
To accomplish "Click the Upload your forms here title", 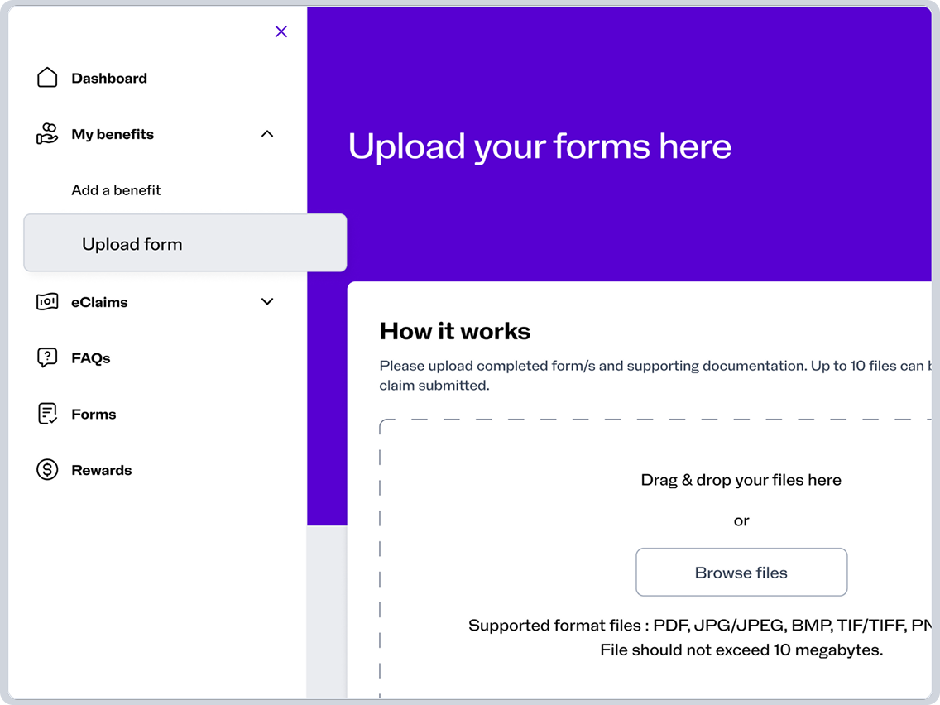I will pyautogui.click(x=540, y=146).
